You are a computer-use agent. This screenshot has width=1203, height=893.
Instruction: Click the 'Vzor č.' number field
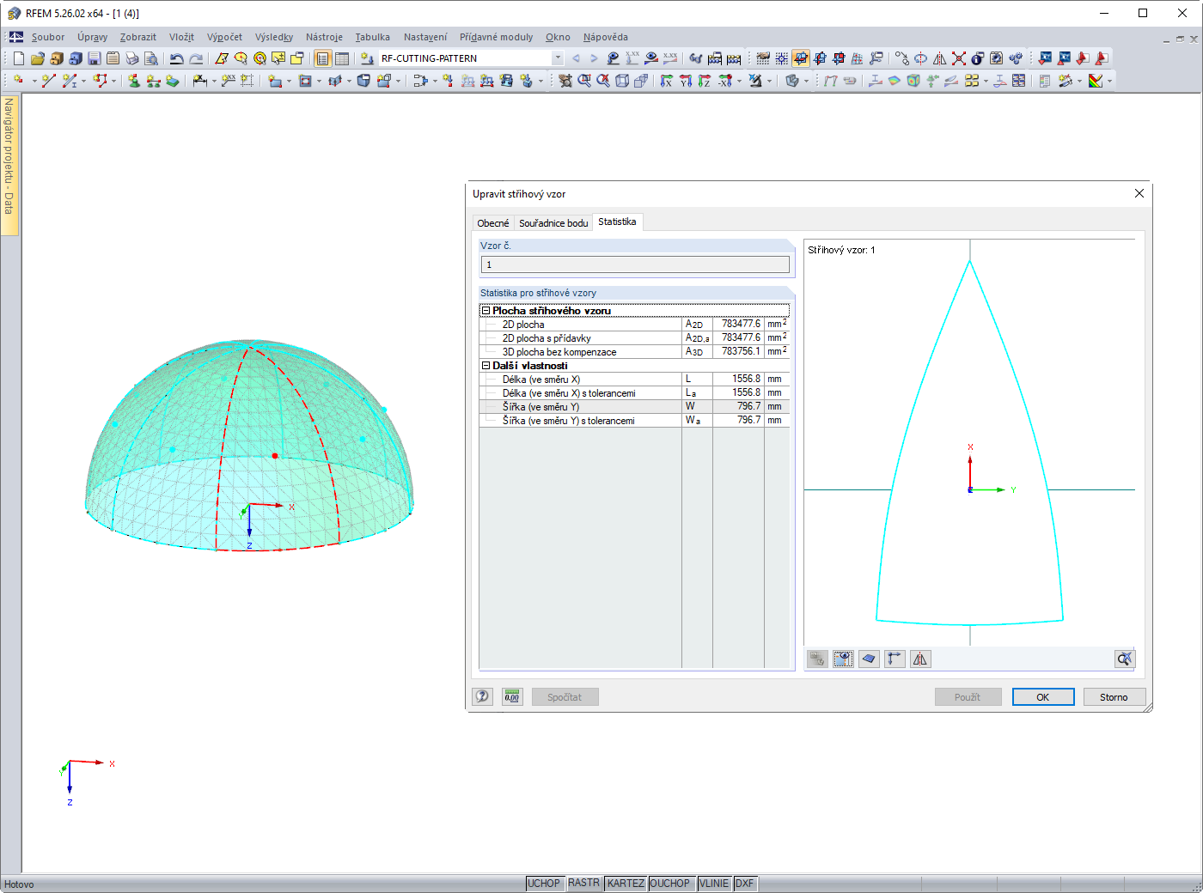coord(635,264)
